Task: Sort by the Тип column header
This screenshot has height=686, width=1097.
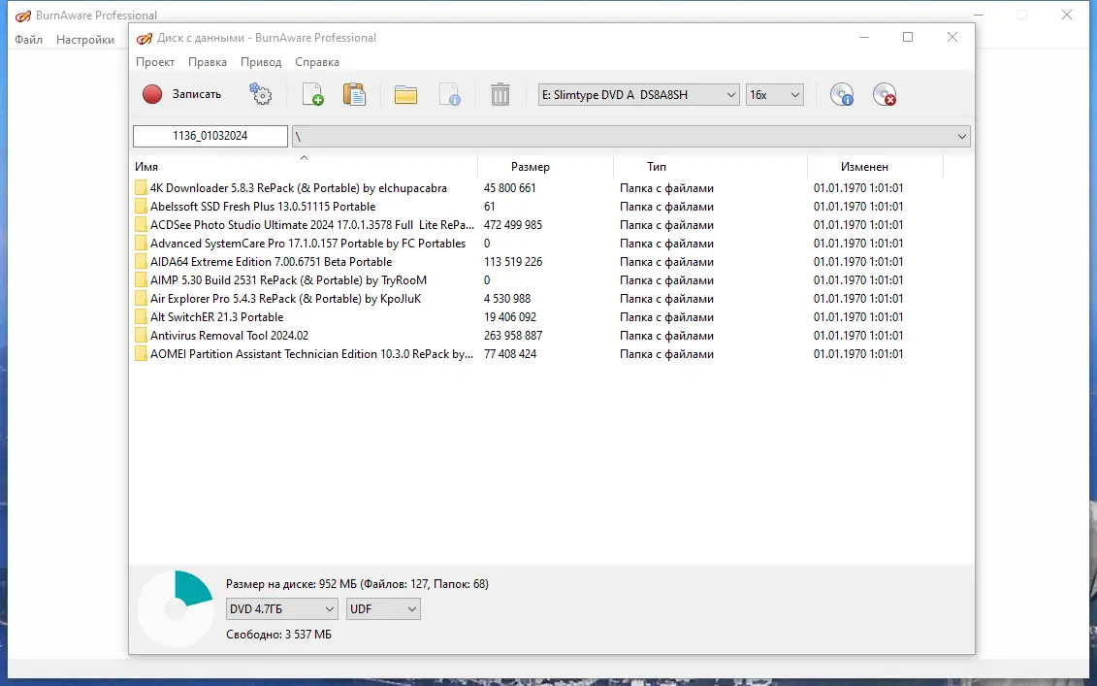Action: (x=710, y=167)
